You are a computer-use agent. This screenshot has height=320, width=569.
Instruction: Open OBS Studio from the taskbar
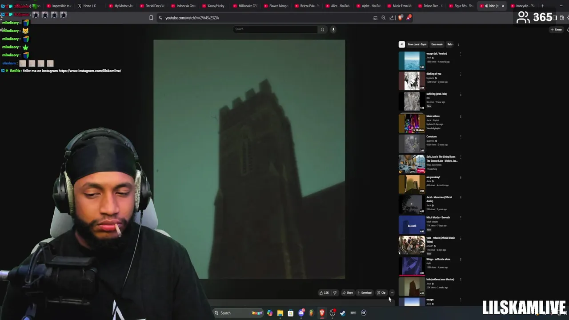click(333, 313)
